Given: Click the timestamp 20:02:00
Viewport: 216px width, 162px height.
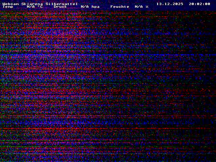Looking at the screenshot, I should pos(199,4).
